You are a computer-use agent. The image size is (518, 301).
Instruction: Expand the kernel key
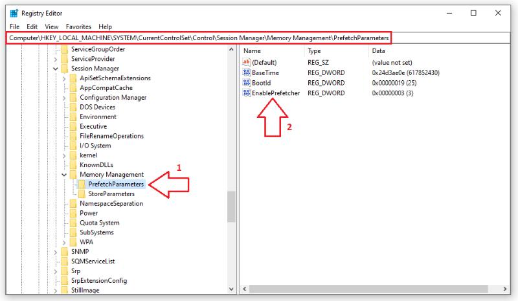click(64, 155)
